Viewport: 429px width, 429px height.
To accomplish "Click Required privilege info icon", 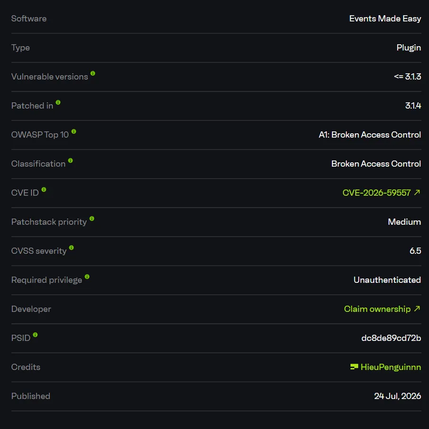I will point(87,277).
